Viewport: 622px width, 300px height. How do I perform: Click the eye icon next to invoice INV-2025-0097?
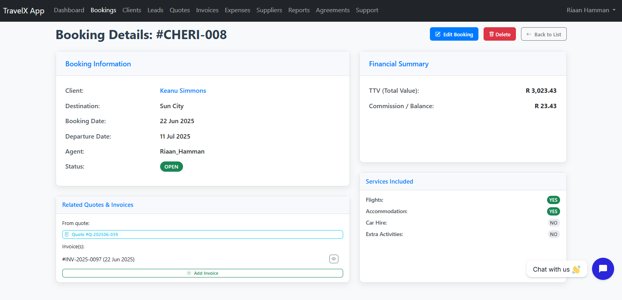(x=334, y=259)
